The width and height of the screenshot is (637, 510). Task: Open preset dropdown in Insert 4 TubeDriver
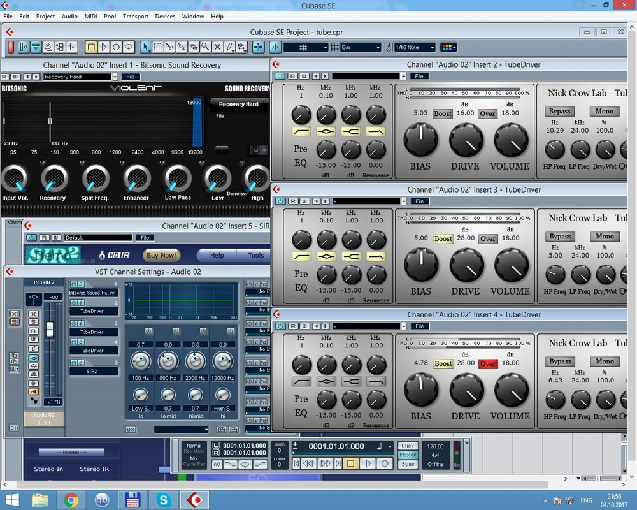tap(404, 326)
